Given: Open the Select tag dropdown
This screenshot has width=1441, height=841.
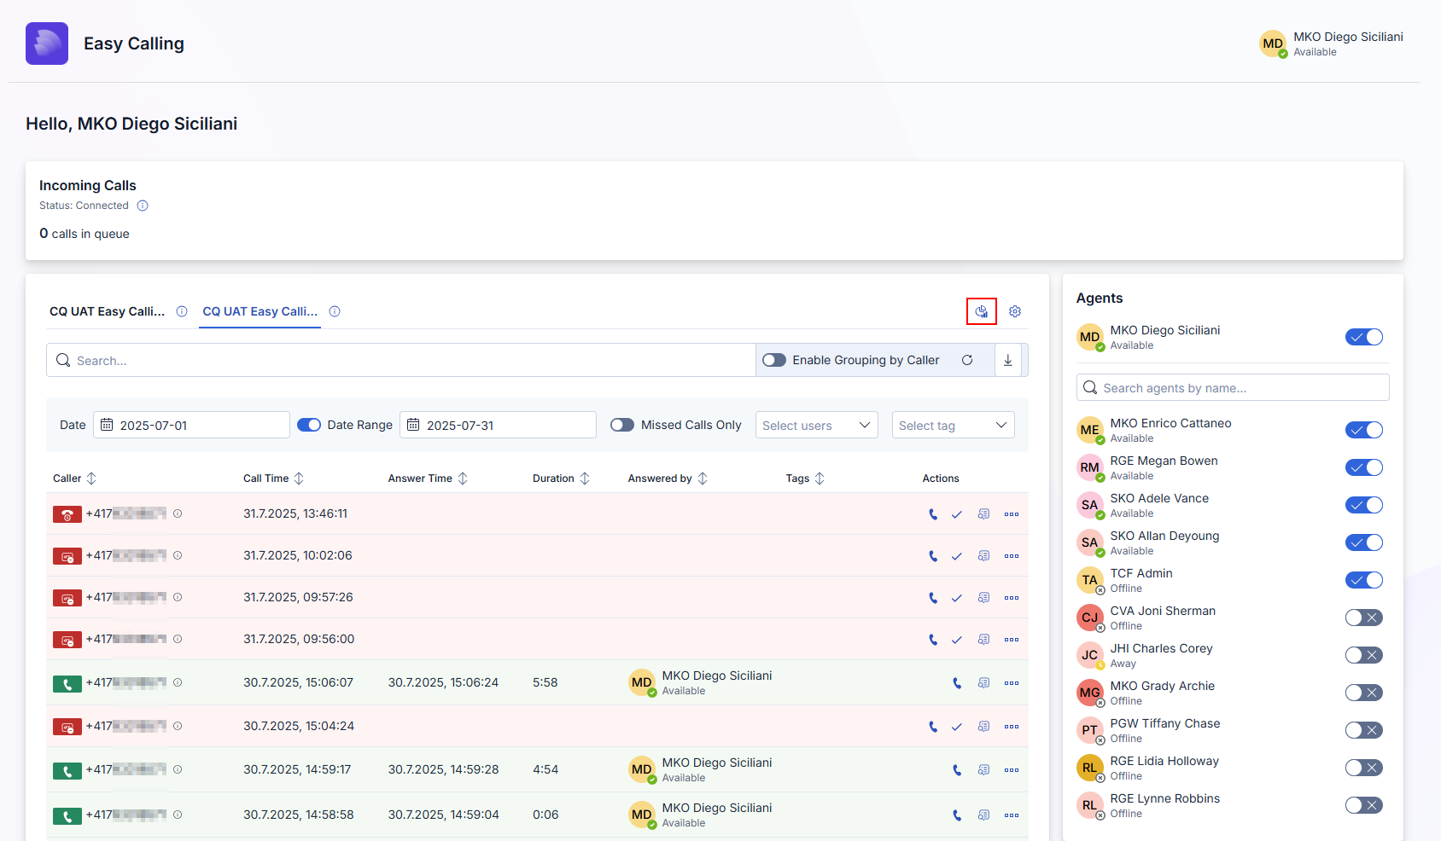Looking at the screenshot, I should pos(952,425).
